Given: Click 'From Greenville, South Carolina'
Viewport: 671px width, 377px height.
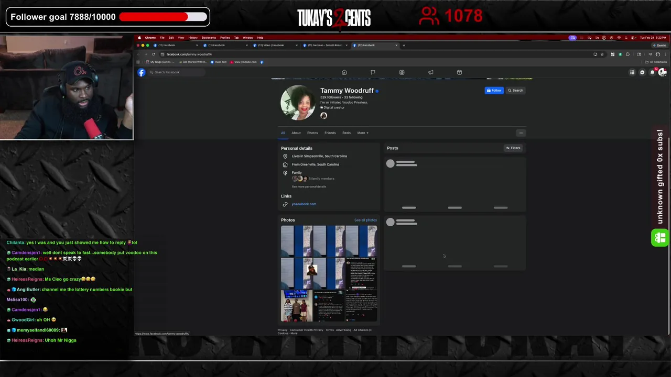Looking at the screenshot, I should pos(316,164).
